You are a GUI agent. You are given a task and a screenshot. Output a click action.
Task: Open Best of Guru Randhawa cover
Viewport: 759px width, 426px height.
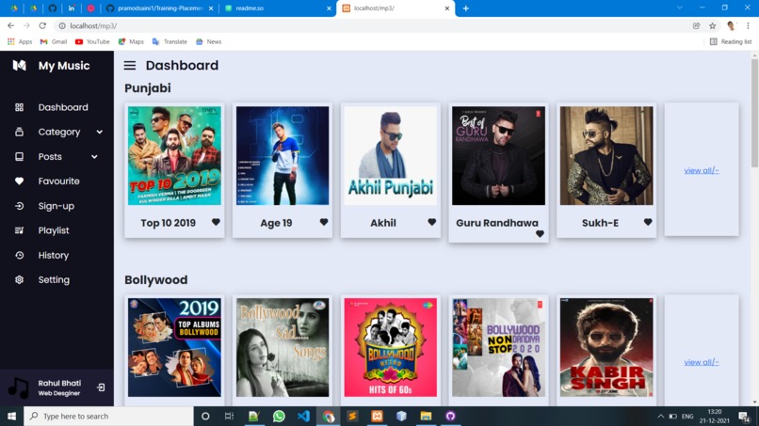pyautogui.click(x=498, y=156)
